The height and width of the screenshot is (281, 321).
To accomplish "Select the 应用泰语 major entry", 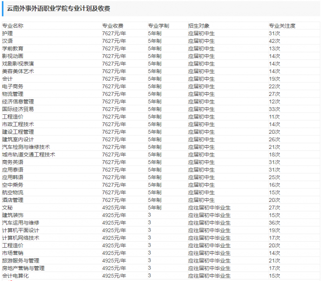I will pyautogui.click(x=12, y=170).
